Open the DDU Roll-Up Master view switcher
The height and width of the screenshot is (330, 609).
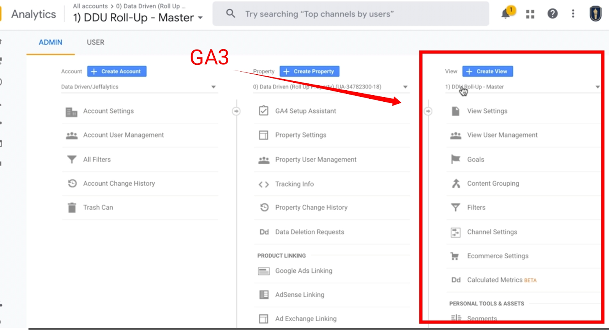coord(138,18)
